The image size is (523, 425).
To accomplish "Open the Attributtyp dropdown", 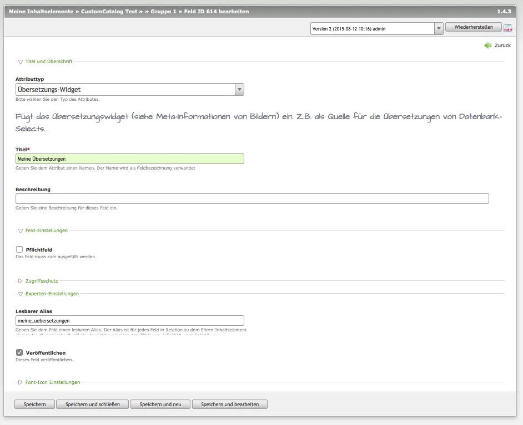I will pos(239,90).
